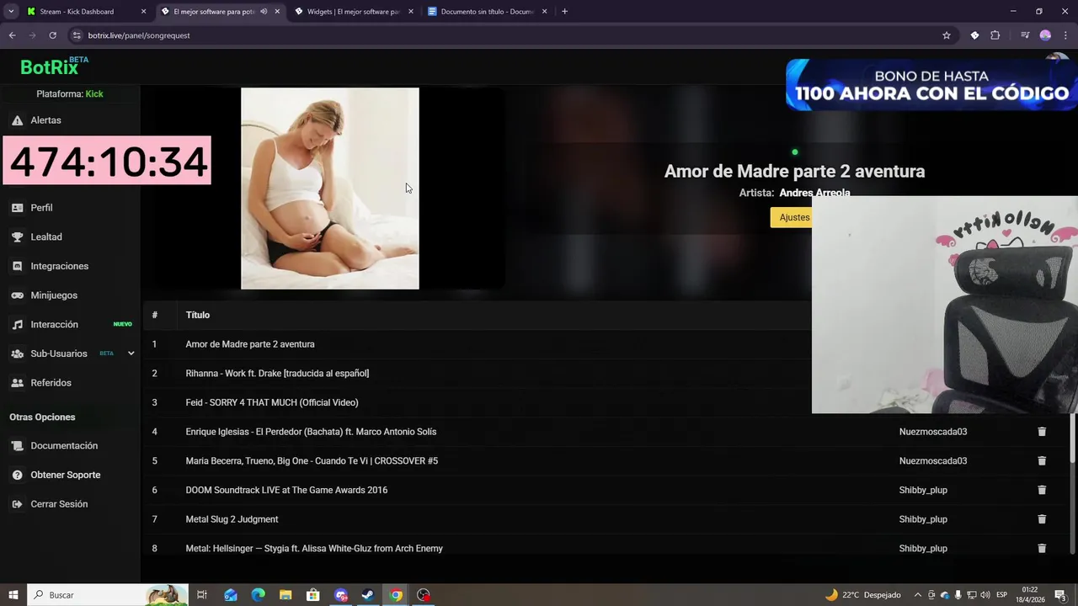1078x606 pixels.
Task: Delete Enrique Iglesias El Perdedor song
Action: click(x=1042, y=432)
